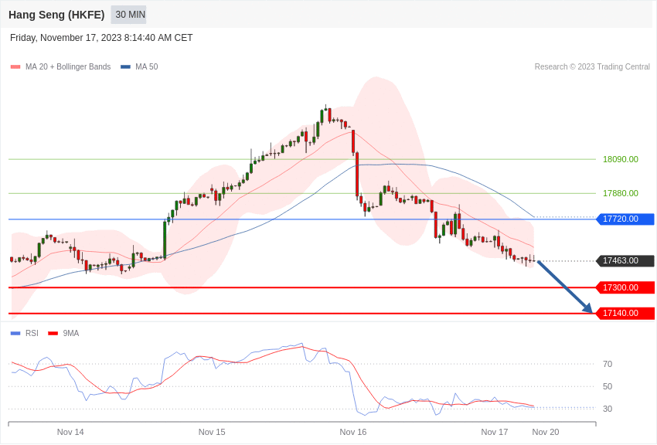Click the MA 50 legend label
Image resolution: width=657 pixels, height=445 pixels.
pyautogui.click(x=147, y=67)
